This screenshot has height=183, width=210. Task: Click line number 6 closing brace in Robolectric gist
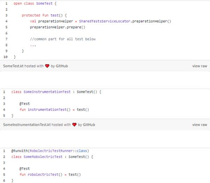click(4, 181)
